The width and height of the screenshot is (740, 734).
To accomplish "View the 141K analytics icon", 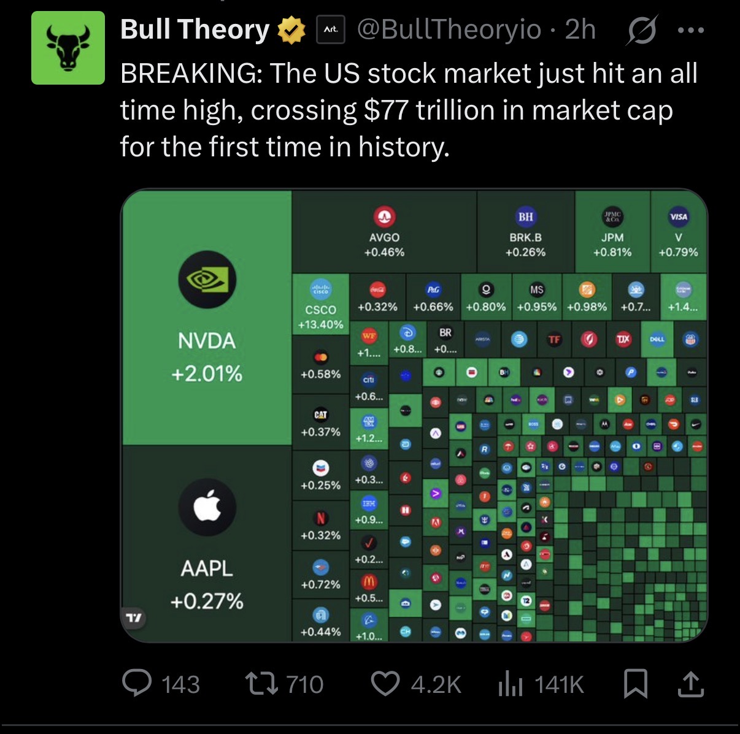I will (510, 684).
